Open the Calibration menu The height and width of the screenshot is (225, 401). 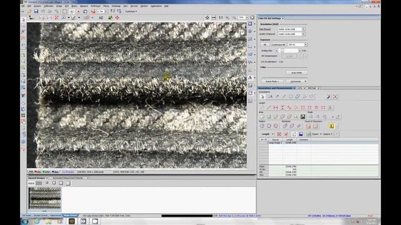(x=48, y=6)
